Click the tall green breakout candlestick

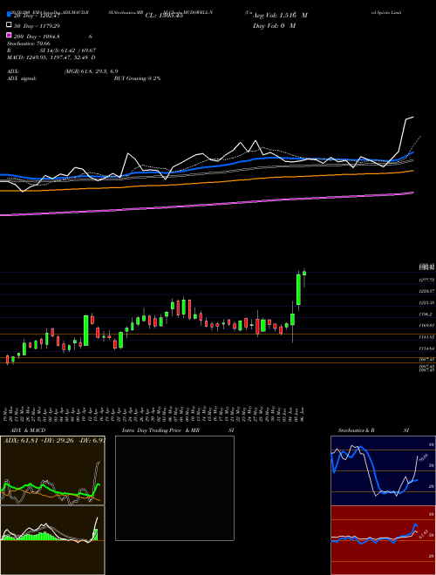pos(299,290)
